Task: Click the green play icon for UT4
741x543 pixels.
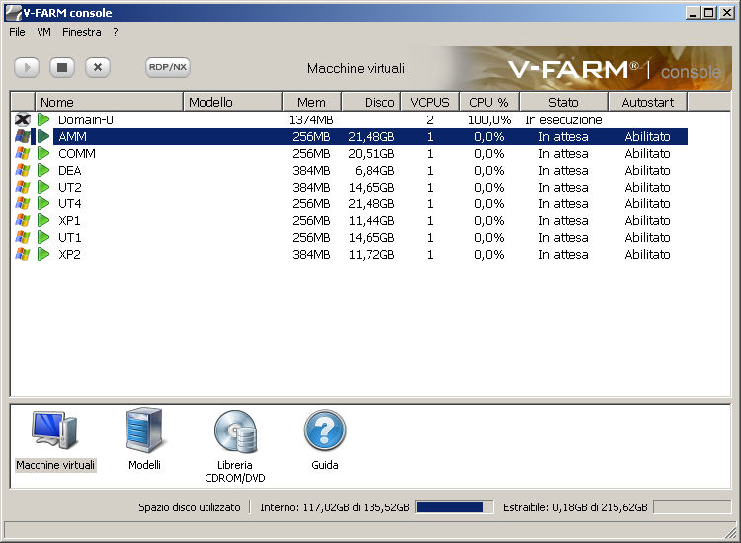Action: (43, 204)
